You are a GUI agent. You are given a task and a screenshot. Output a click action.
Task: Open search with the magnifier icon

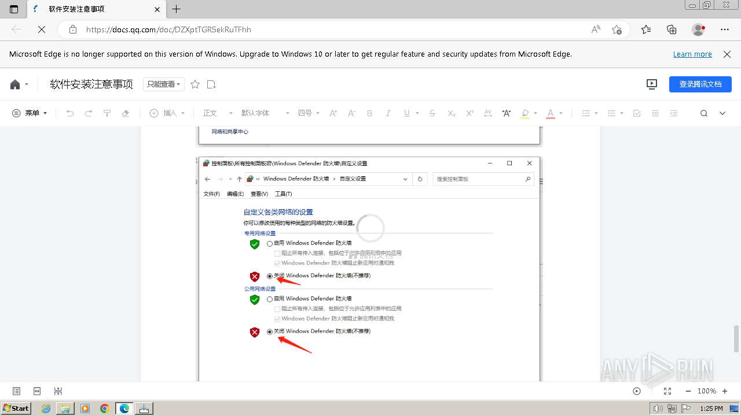[704, 113]
